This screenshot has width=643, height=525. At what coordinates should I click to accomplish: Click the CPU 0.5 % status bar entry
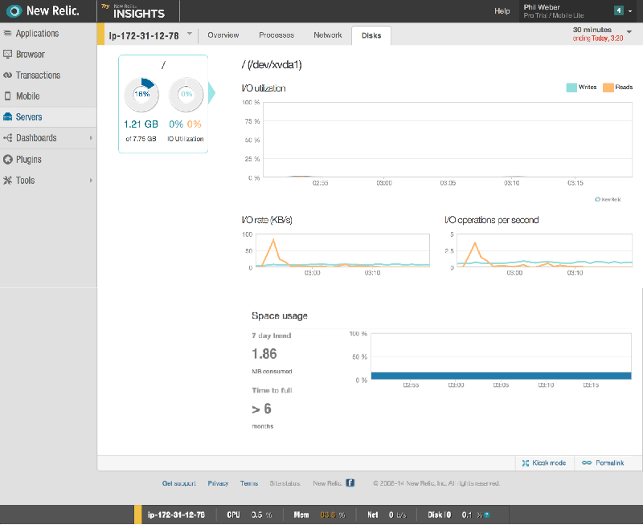249,515
